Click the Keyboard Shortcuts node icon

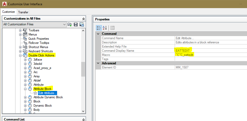[x=25, y=51]
